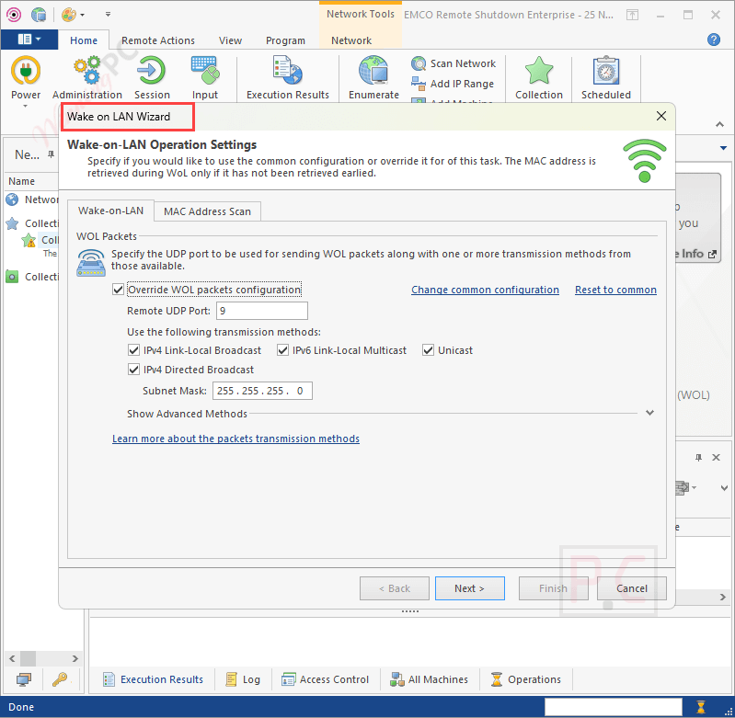Image resolution: width=735 pixels, height=718 pixels.
Task: Open the color palette skin icon
Action: [69, 15]
